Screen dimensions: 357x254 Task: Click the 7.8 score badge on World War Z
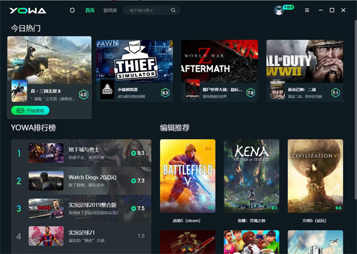pyautogui.click(x=250, y=93)
